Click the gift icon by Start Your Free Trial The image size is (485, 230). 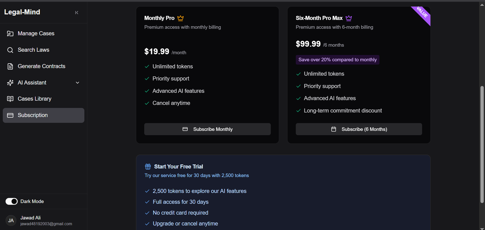148,166
